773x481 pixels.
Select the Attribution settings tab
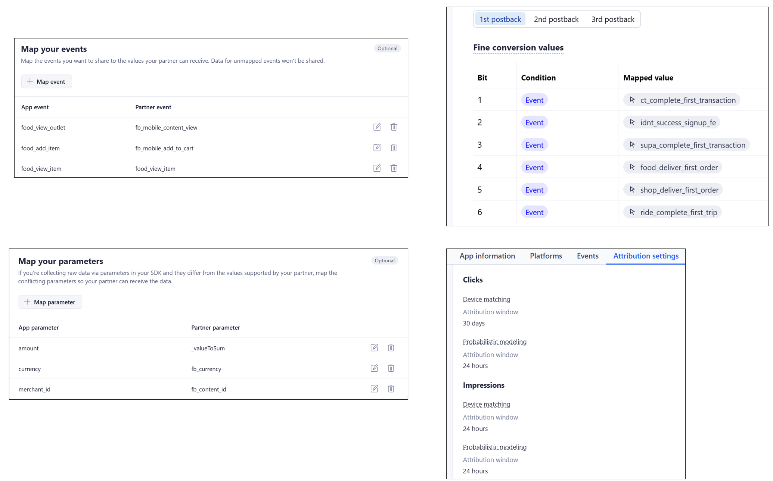coord(646,256)
